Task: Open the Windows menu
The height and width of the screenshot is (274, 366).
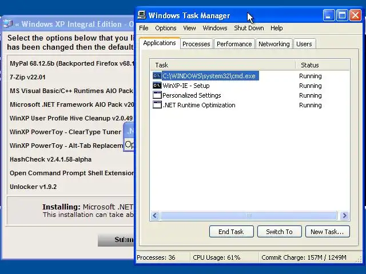Action: click(215, 28)
